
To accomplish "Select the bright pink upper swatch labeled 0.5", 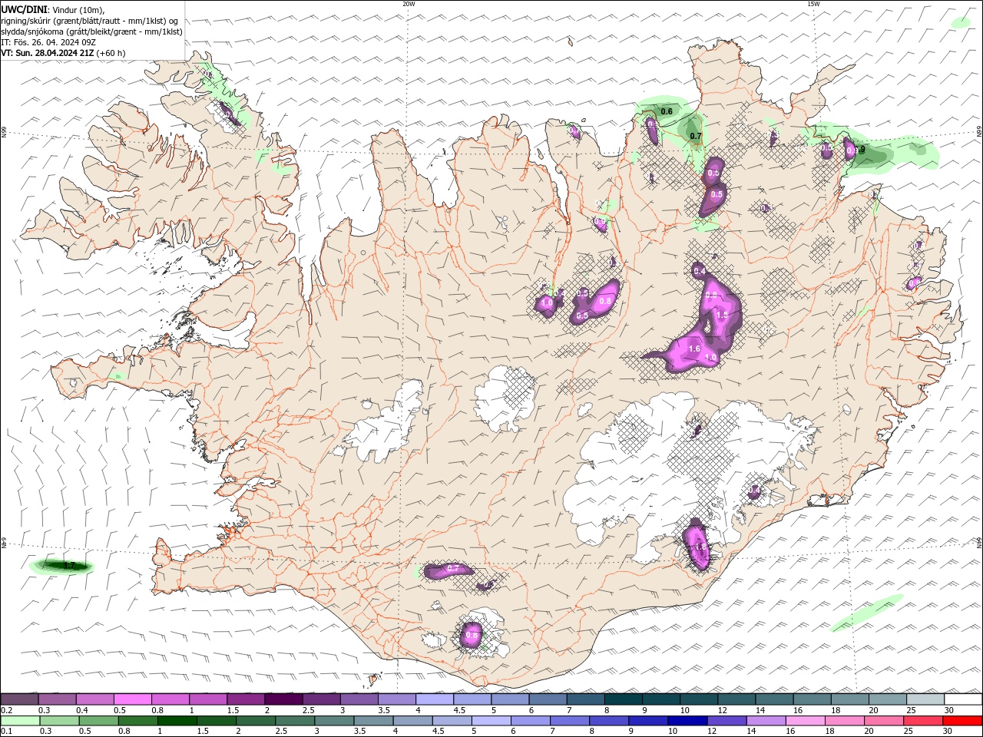I will pos(132,699).
